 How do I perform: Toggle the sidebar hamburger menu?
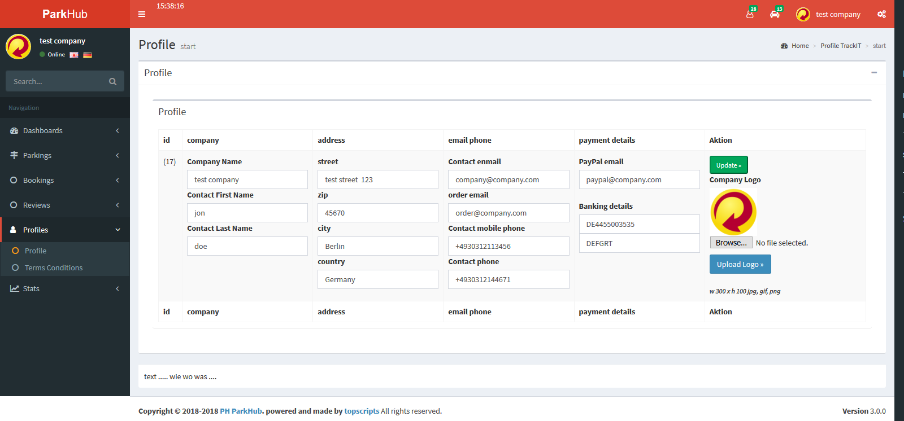coord(142,14)
